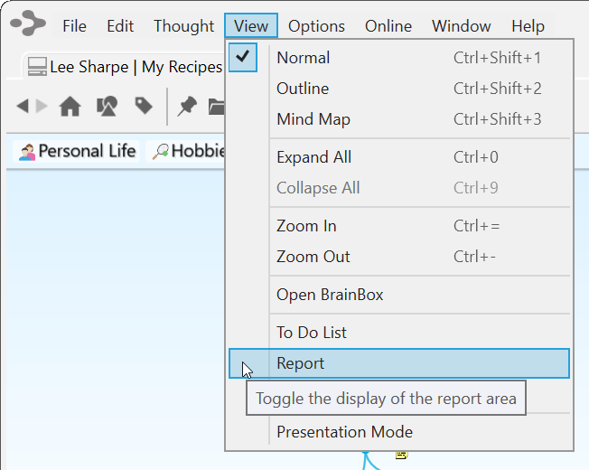
Task: Open BrainBox from the menu
Action: click(330, 295)
